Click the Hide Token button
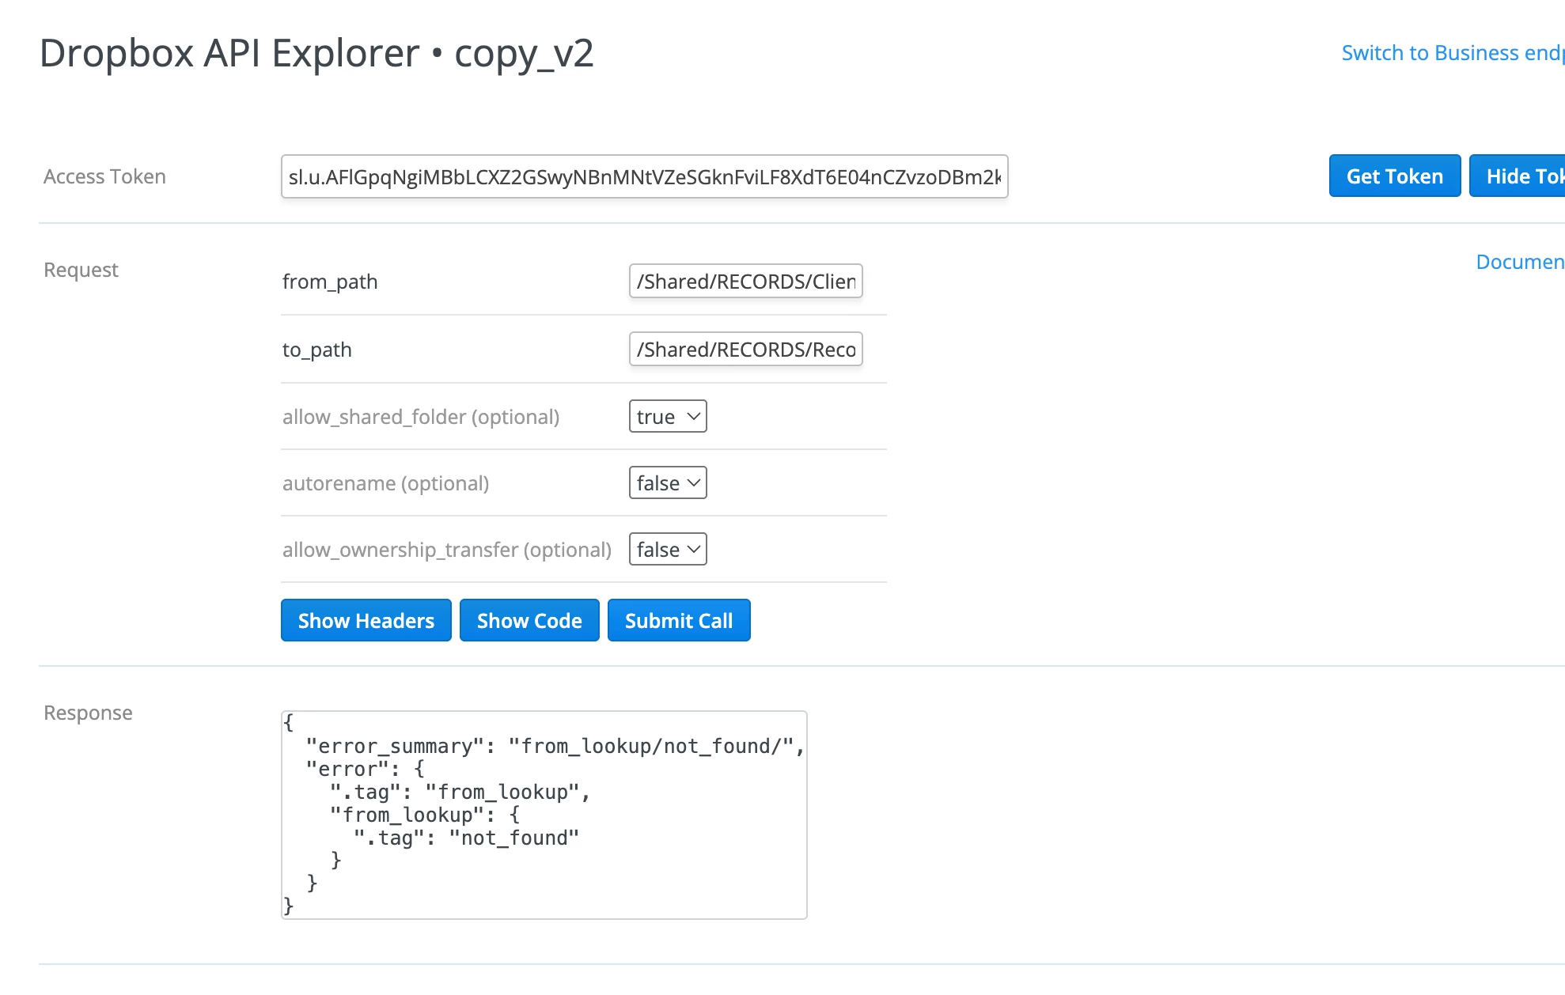The height and width of the screenshot is (995, 1565). [x=1518, y=176]
